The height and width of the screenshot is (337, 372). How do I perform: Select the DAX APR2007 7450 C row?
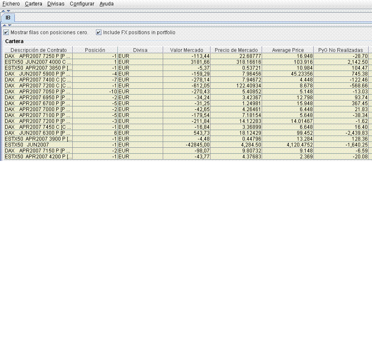tap(38, 127)
